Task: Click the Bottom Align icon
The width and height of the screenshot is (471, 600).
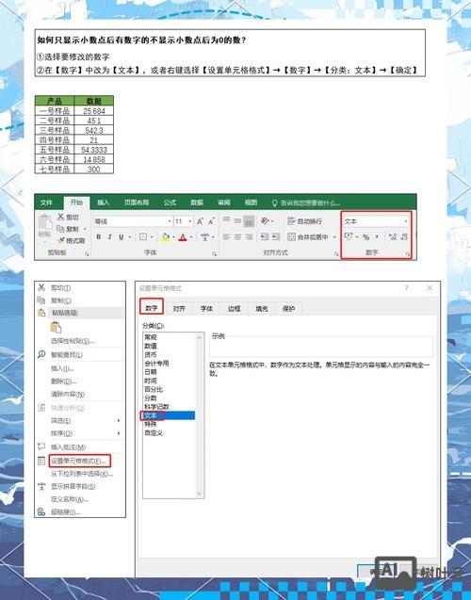Action: (x=249, y=220)
